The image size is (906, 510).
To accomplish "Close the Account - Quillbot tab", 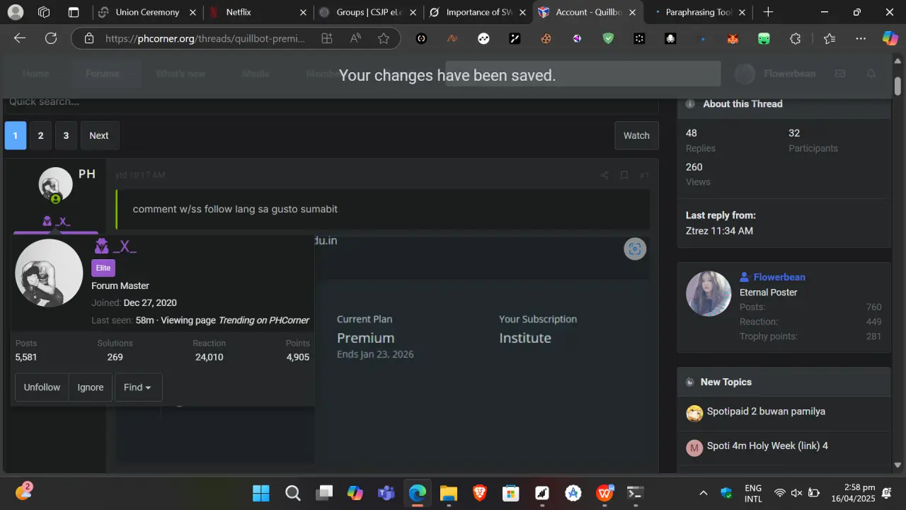I will click(632, 12).
